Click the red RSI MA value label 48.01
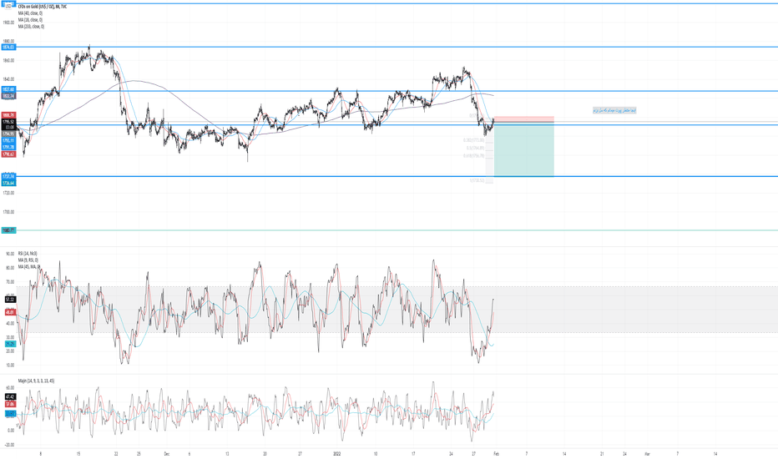Screen dimensions: 778x459 click(10, 313)
